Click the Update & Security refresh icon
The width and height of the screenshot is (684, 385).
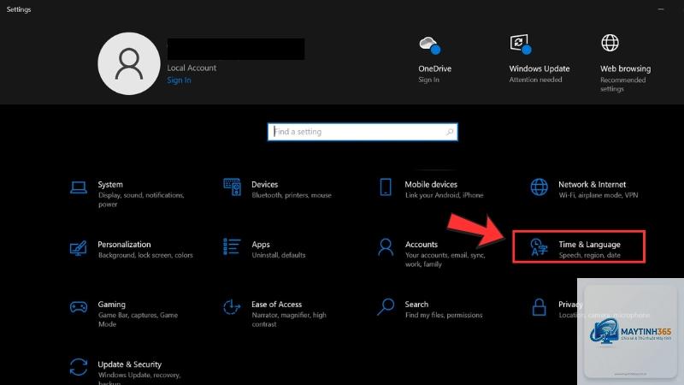(x=79, y=367)
